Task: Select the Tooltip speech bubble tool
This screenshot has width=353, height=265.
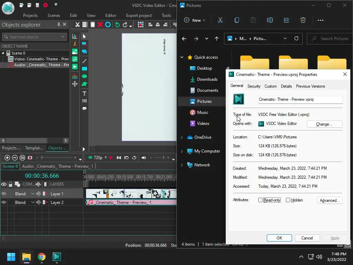Action: (84, 108)
